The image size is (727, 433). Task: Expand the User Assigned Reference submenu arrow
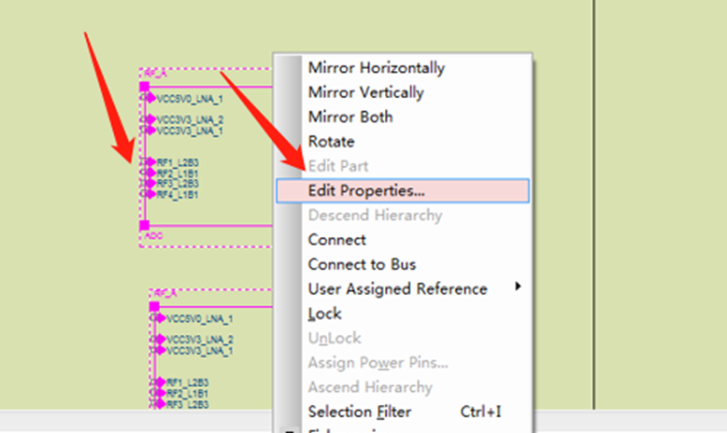coord(518,287)
